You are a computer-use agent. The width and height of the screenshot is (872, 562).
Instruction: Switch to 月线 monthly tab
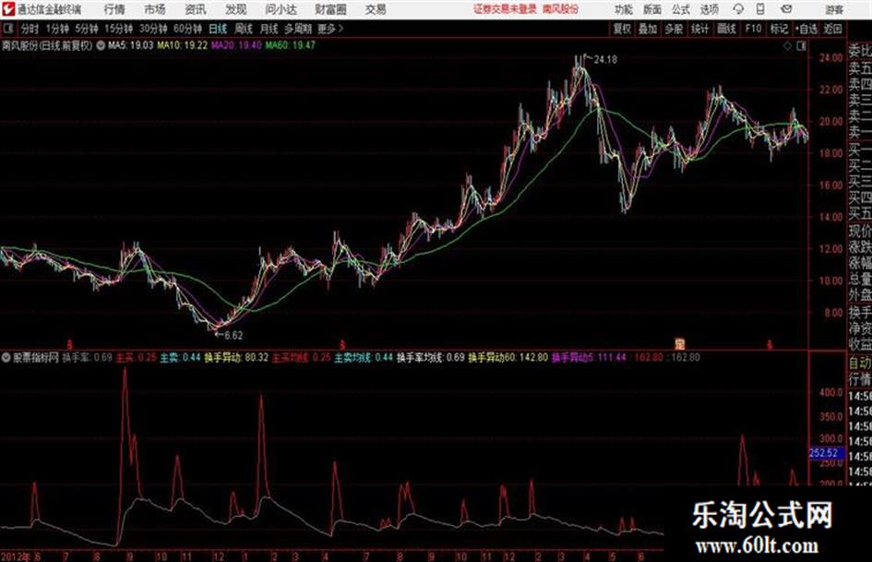pos(269,29)
